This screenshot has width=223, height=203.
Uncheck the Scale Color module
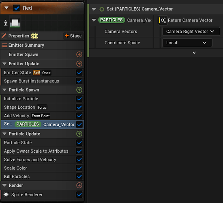(x=79, y=168)
